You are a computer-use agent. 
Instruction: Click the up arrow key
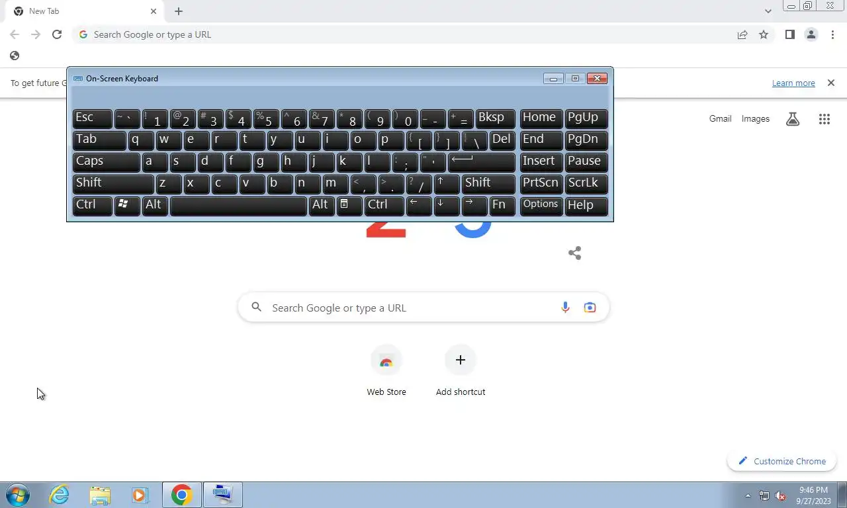(x=447, y=184)
